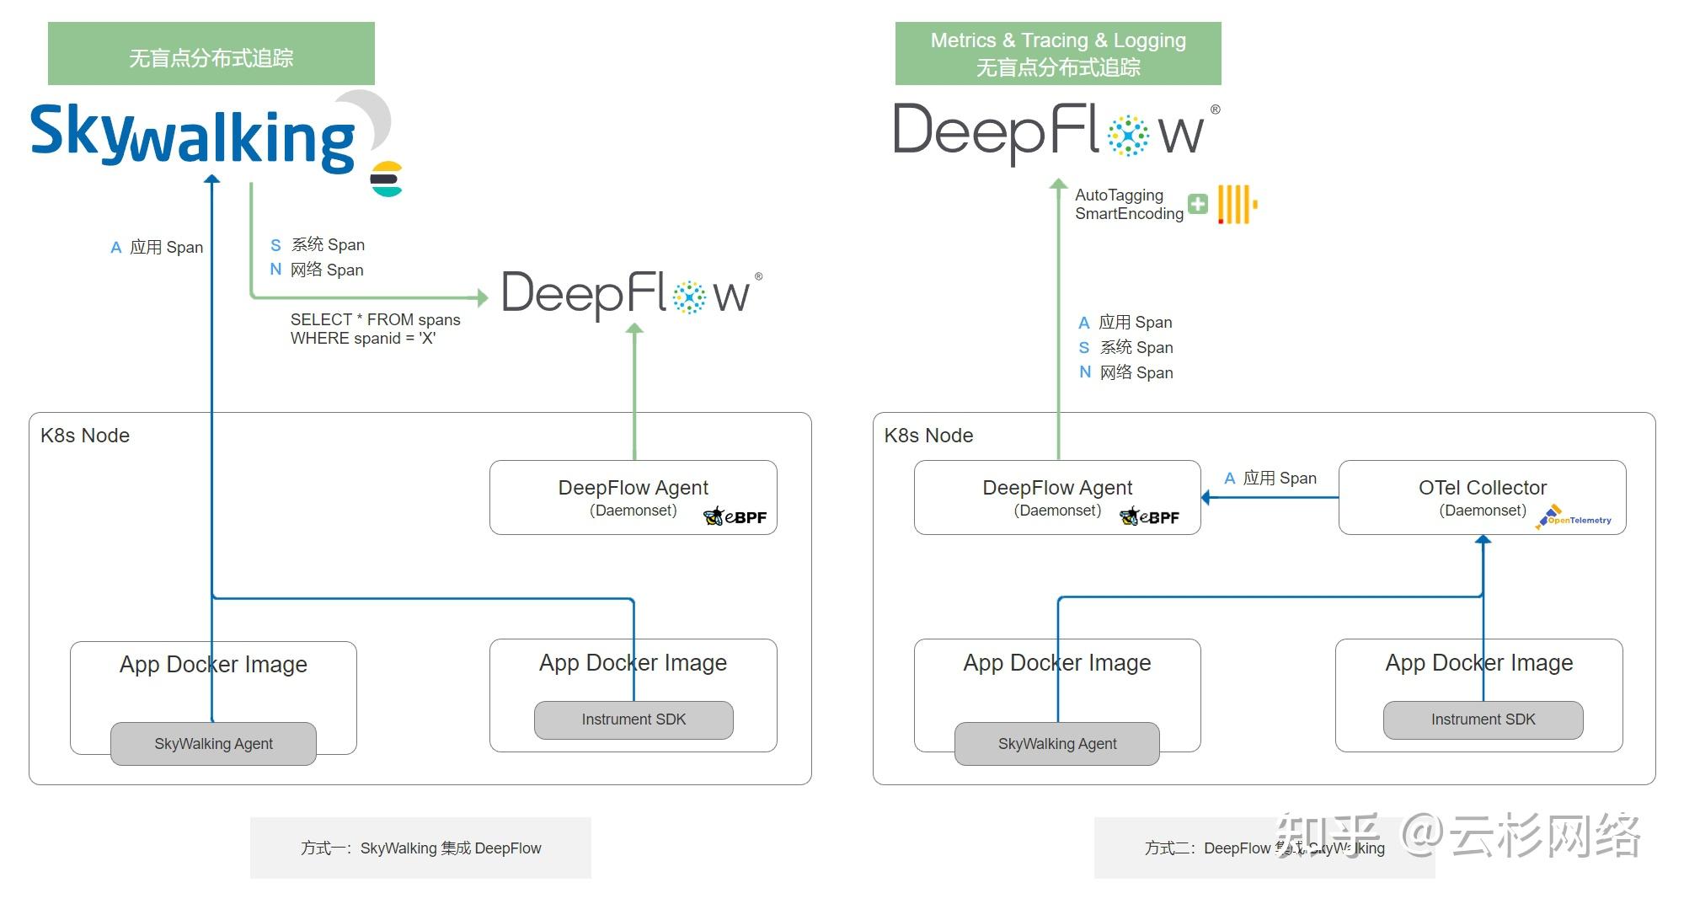Toggle the S 系统 Span label near SkyWalking

tap(318, 244)
